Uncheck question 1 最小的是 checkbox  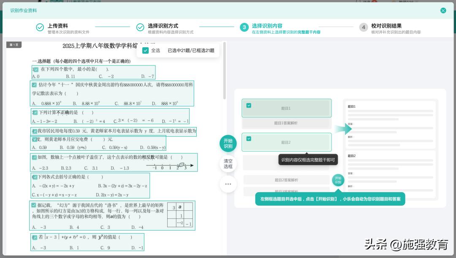pyautogui.click(x=36, y=70)
